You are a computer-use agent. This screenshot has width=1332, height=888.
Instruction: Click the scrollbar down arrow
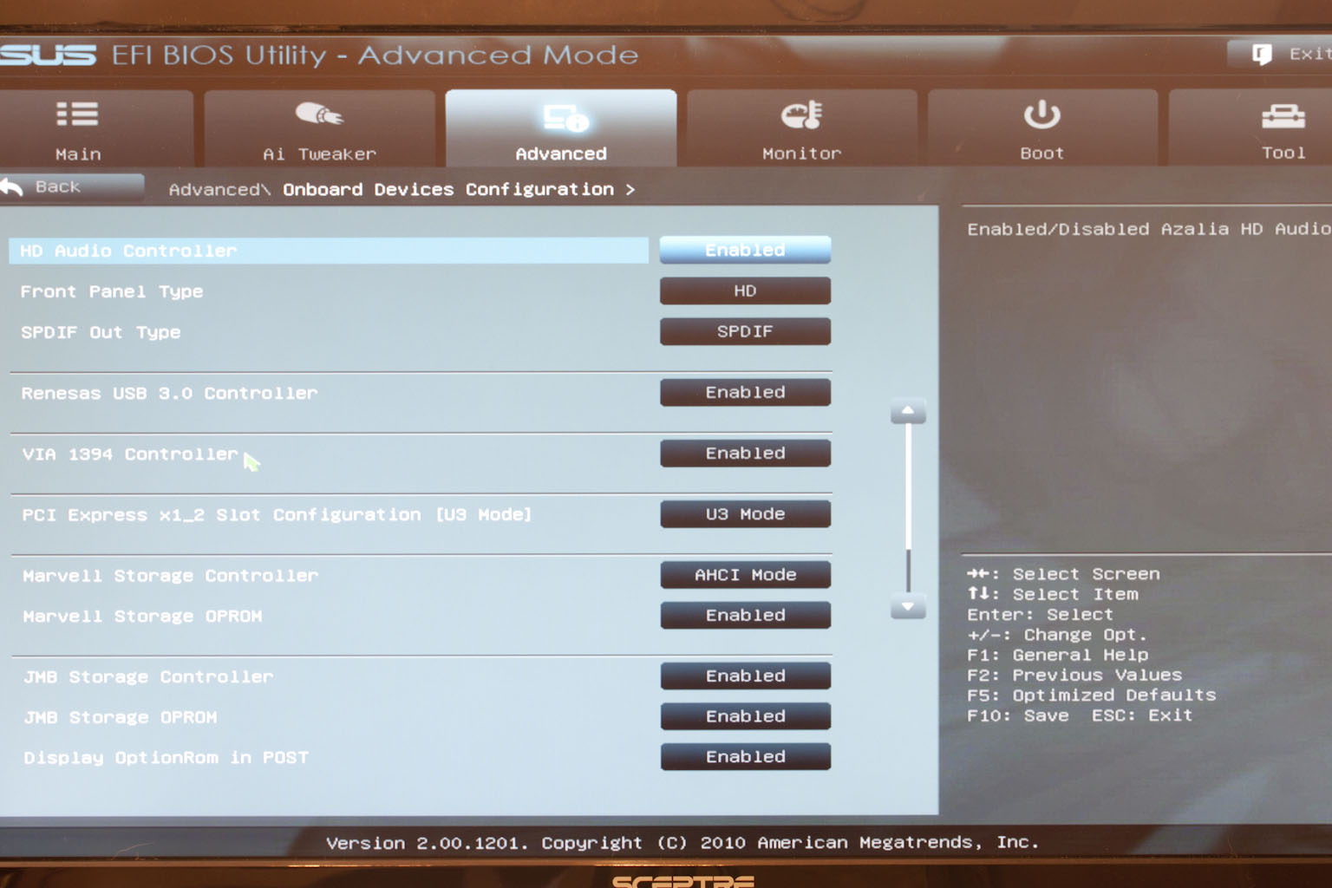908,607
